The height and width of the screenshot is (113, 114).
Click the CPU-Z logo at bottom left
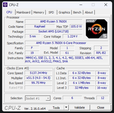pos(13,108)
